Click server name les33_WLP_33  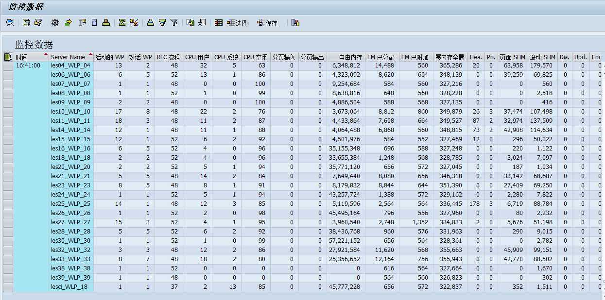click(x=70, y=259)
